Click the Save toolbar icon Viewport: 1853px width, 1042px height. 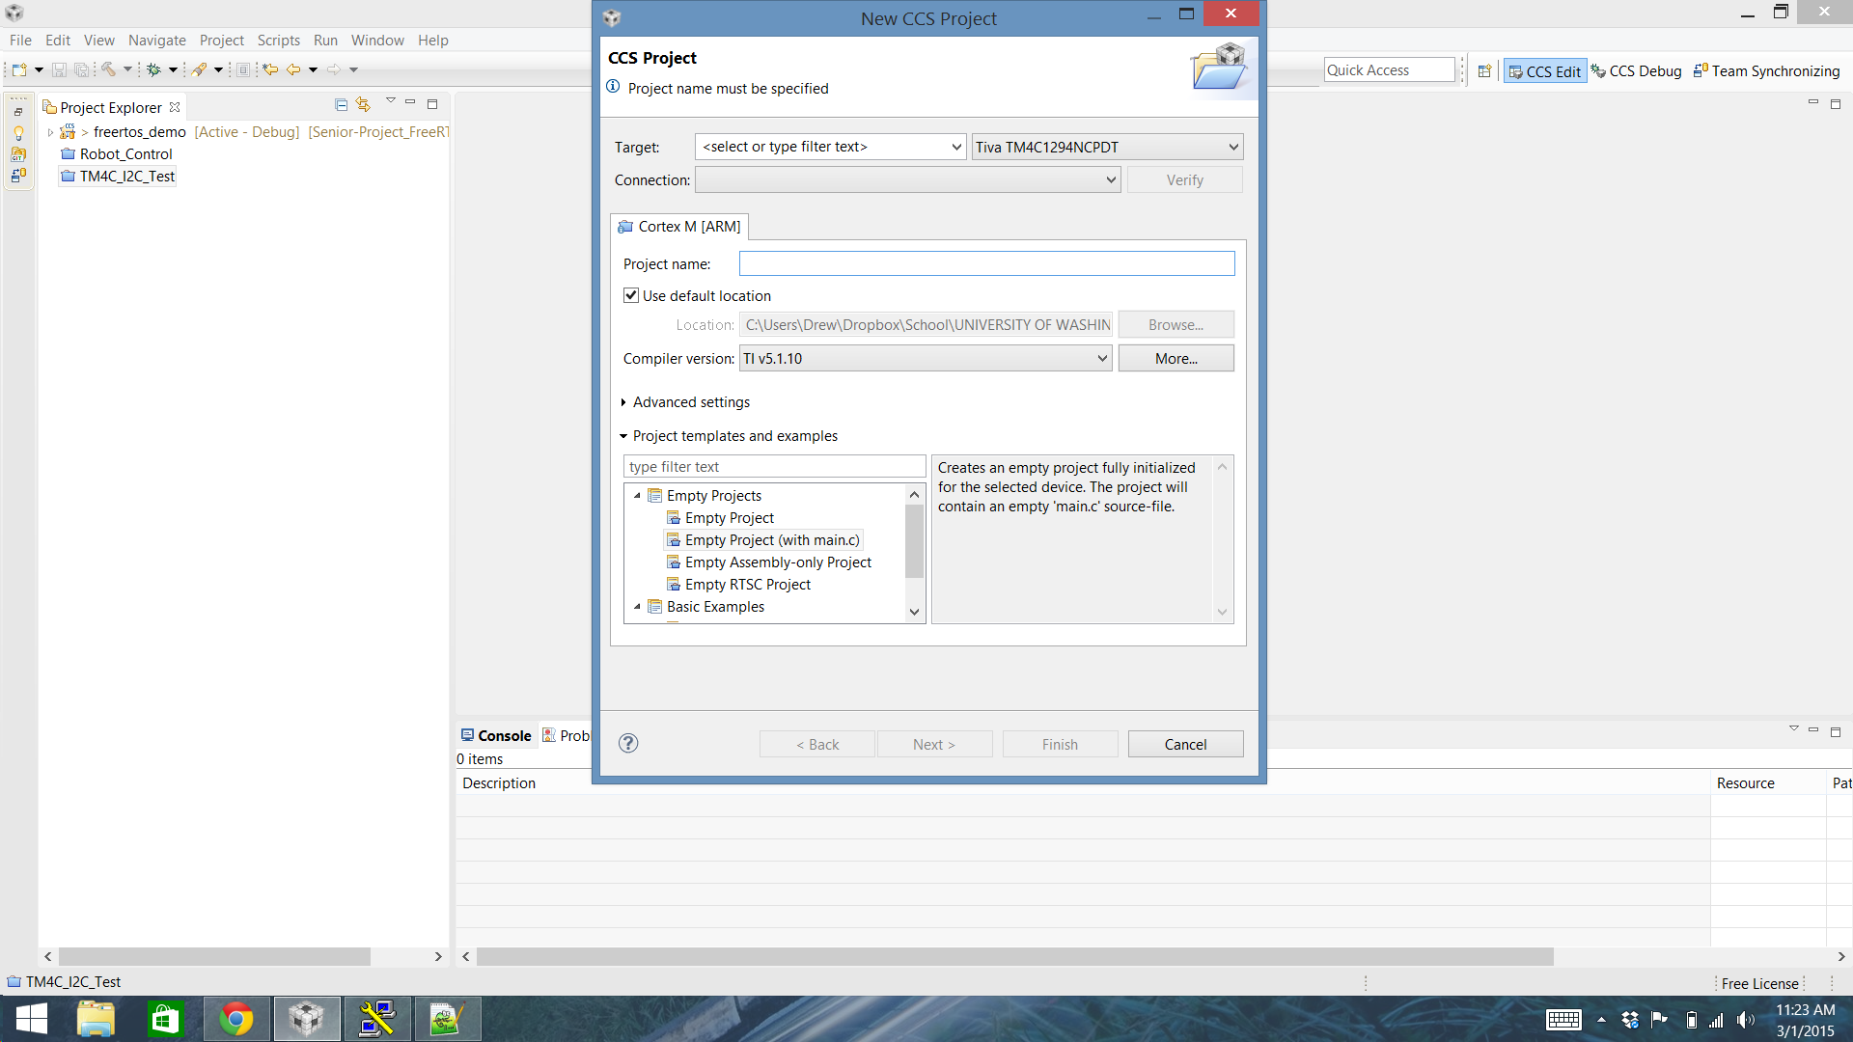[59, 69]
